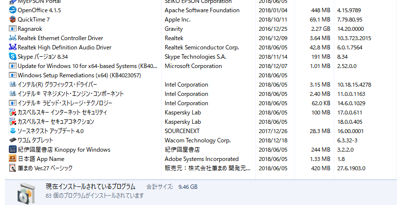Click publisher Microsoft Corporation
The height and width of the screenshot is (205, 397).
point(193,66)
